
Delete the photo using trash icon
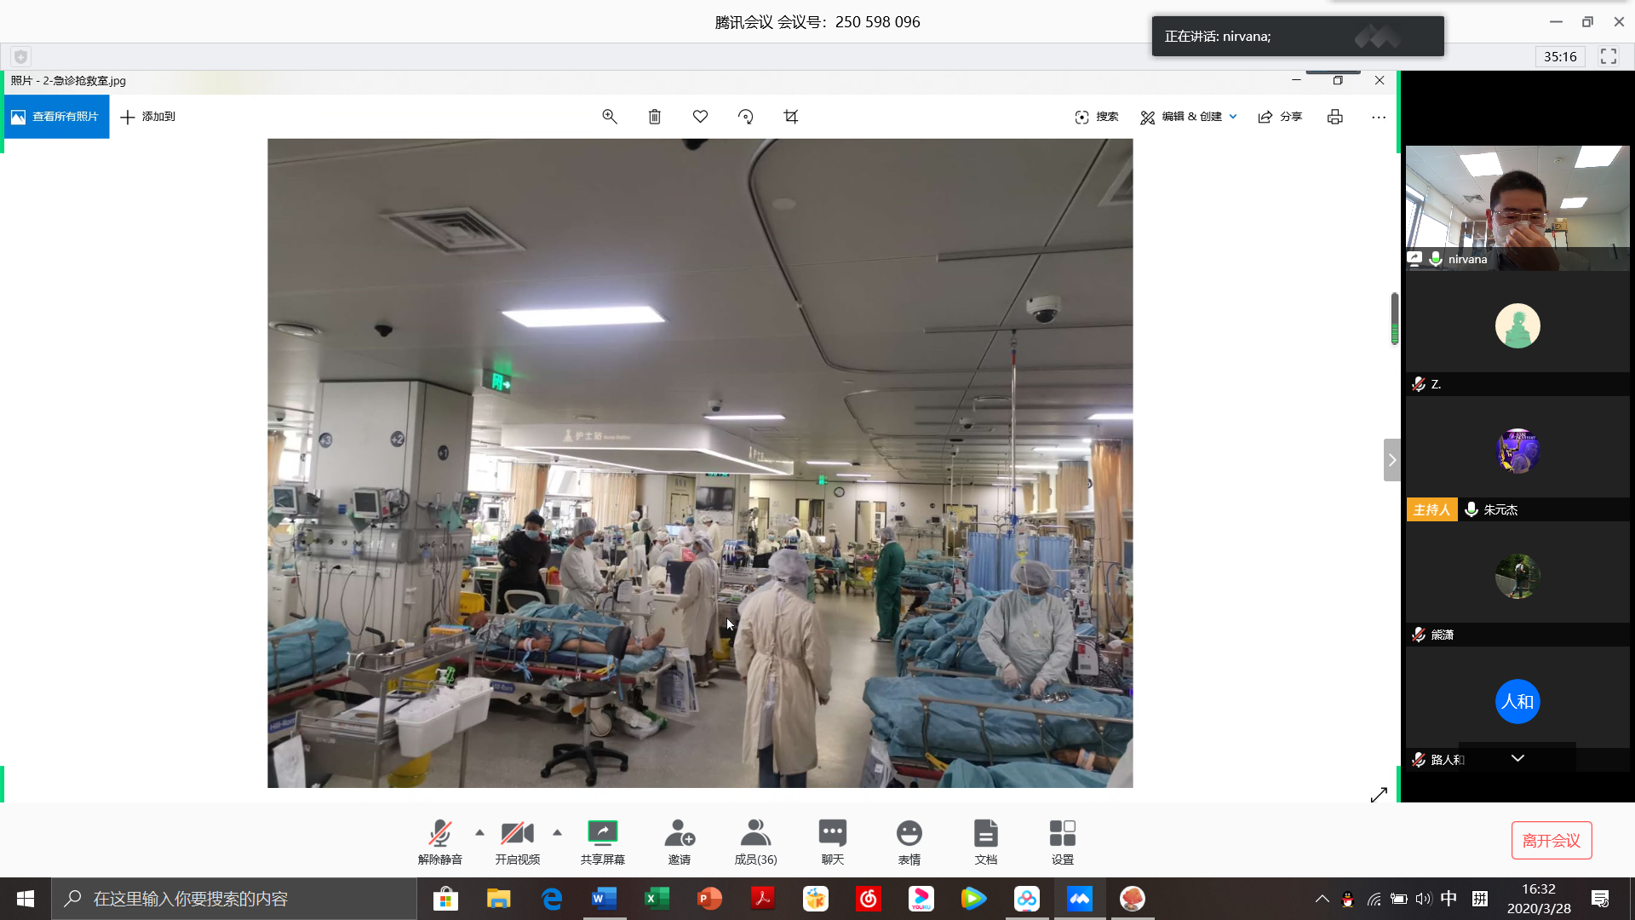point(655,117)
